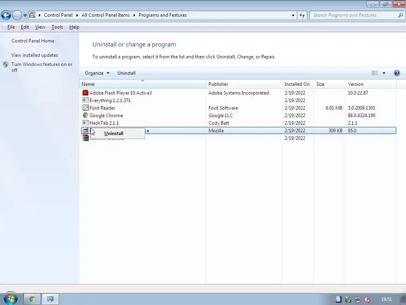Open the Edit menu
The image size is (406, 305).
point(25,27)
